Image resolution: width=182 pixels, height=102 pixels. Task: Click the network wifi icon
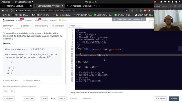[x=165, y=2]
